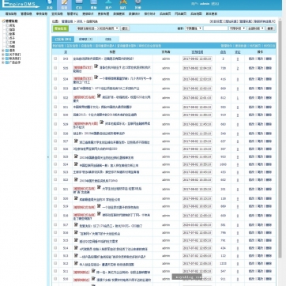286x286 pixels.
Task: Open the 信息 information icon in top bar
Action: coord(64,4)
